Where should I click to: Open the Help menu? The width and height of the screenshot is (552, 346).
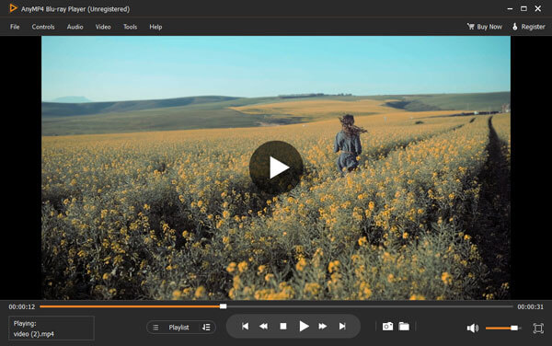[155, 27]
